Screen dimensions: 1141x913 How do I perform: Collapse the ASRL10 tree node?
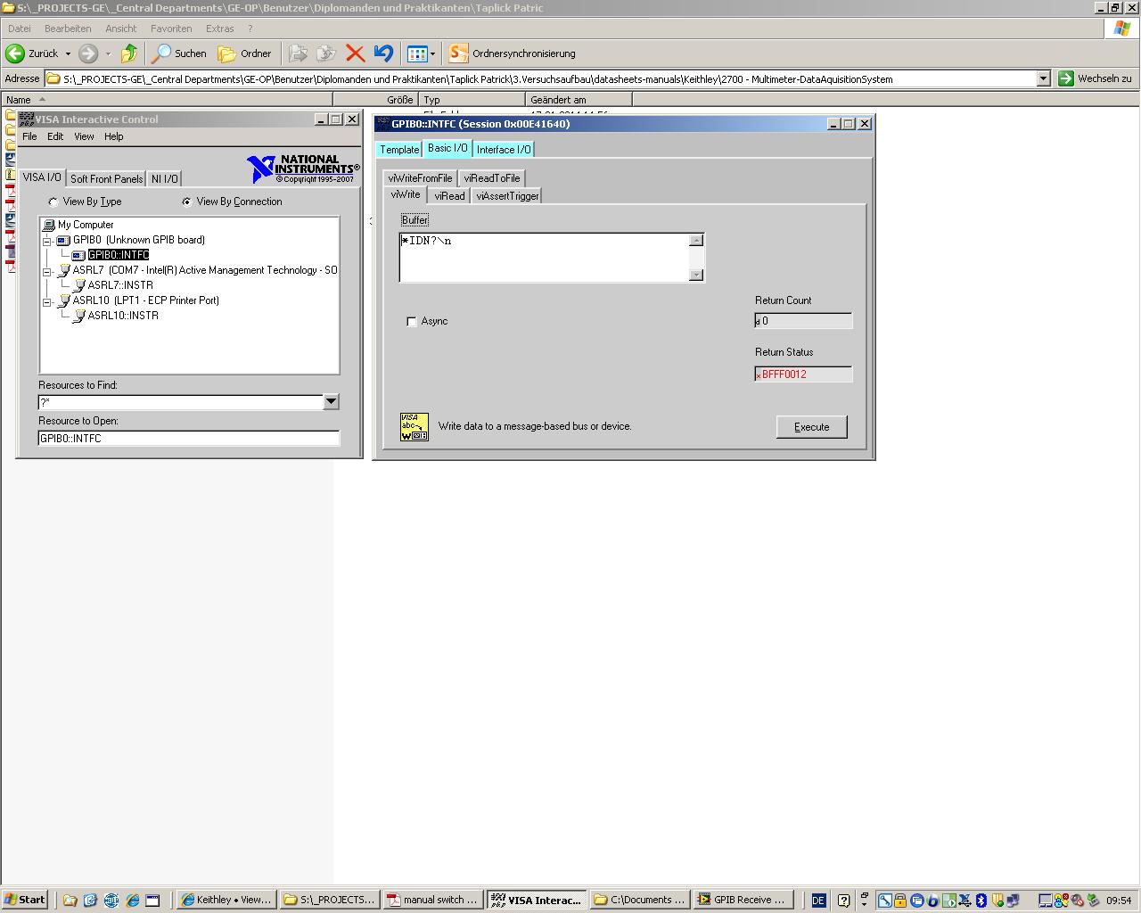(47, 301)
